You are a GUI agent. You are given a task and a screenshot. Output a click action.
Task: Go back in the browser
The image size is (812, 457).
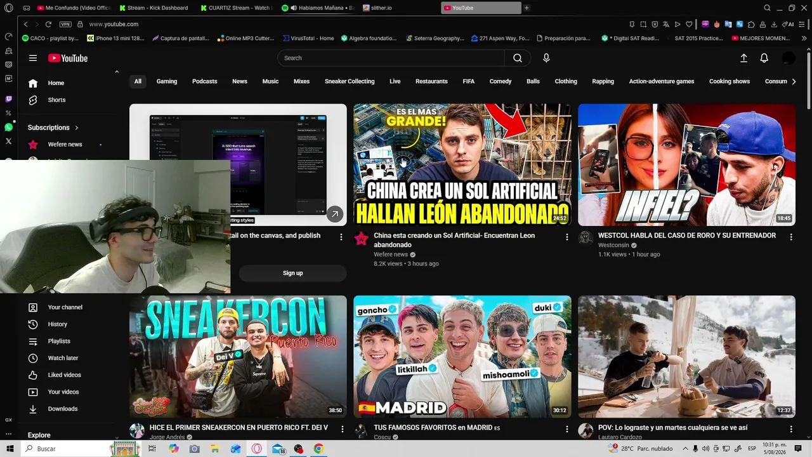(25, 24)
